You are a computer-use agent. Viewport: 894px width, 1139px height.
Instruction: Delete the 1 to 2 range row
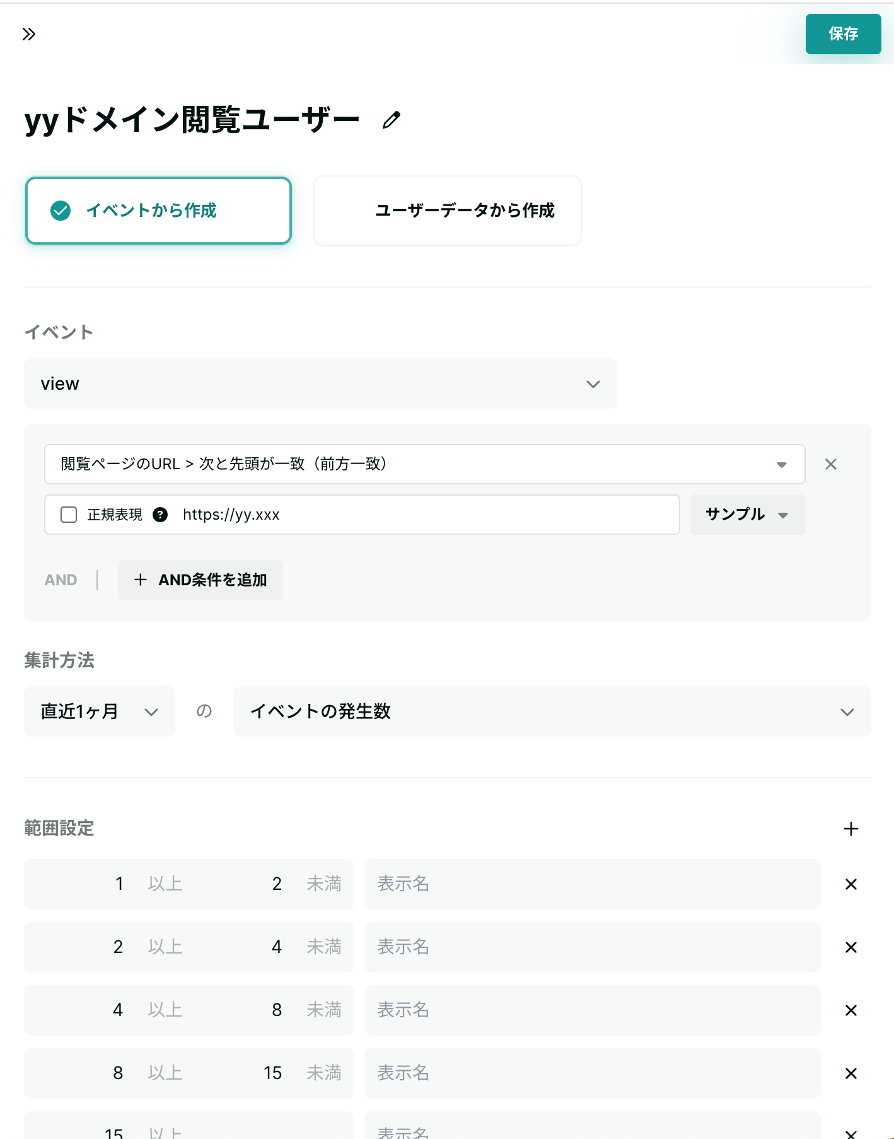point(851,884)
